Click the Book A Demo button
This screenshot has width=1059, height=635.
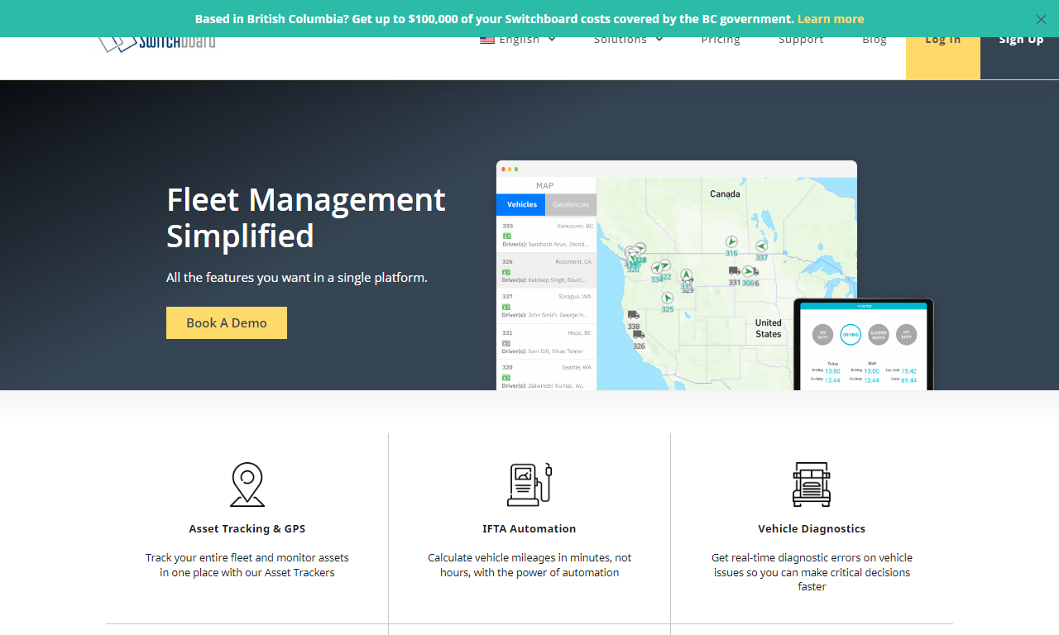tap(227, 323)
